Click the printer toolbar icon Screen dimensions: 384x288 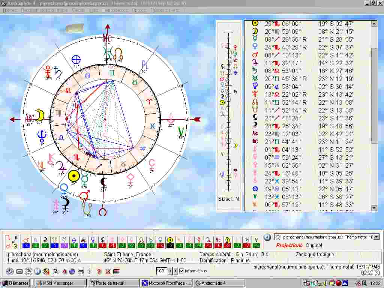(x=81, y=271)
